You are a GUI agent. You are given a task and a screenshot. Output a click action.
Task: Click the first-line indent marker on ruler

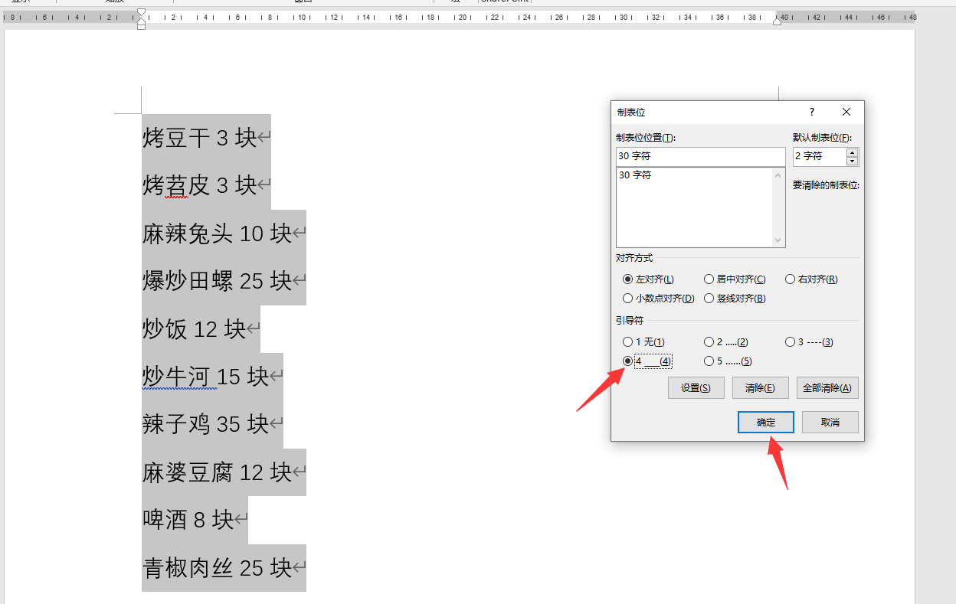(141, 13)
